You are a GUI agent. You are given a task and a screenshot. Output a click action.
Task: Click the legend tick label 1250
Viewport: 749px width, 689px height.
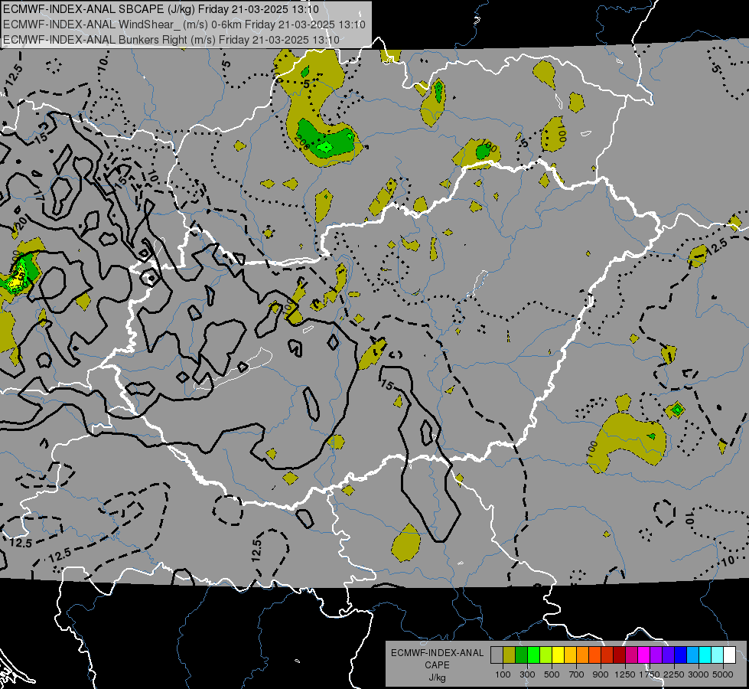625,674
